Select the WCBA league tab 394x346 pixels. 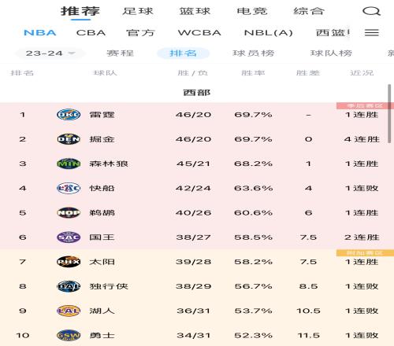coord(199,33)
